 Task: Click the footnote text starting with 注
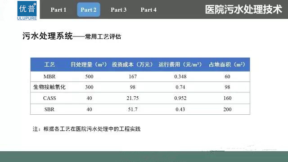pyautogui.click(x=87, y=129)
